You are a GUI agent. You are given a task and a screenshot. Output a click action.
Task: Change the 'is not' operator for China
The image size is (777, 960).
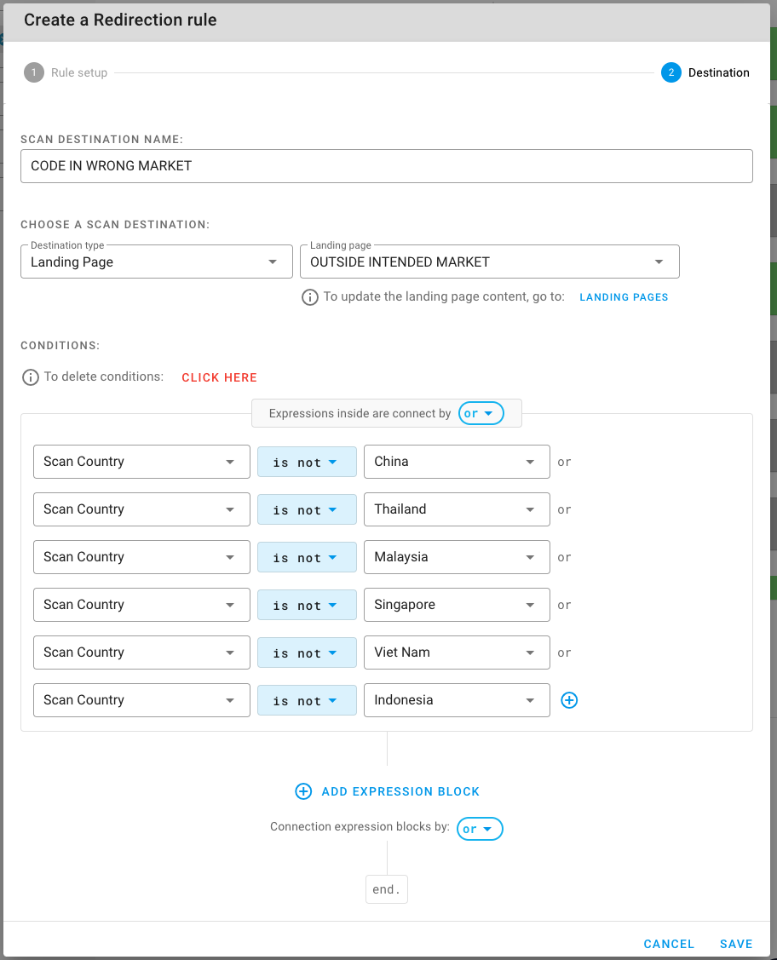tap(307, 462)
